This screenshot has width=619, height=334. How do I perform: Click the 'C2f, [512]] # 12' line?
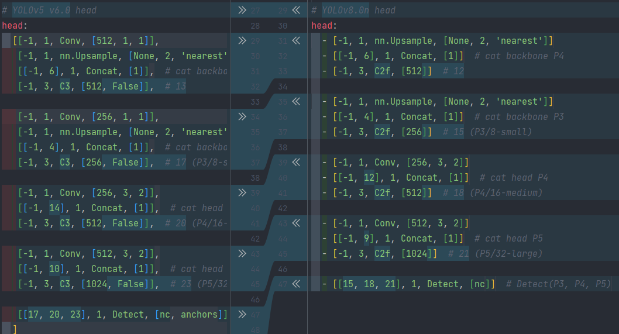click(x=393, y=71)
